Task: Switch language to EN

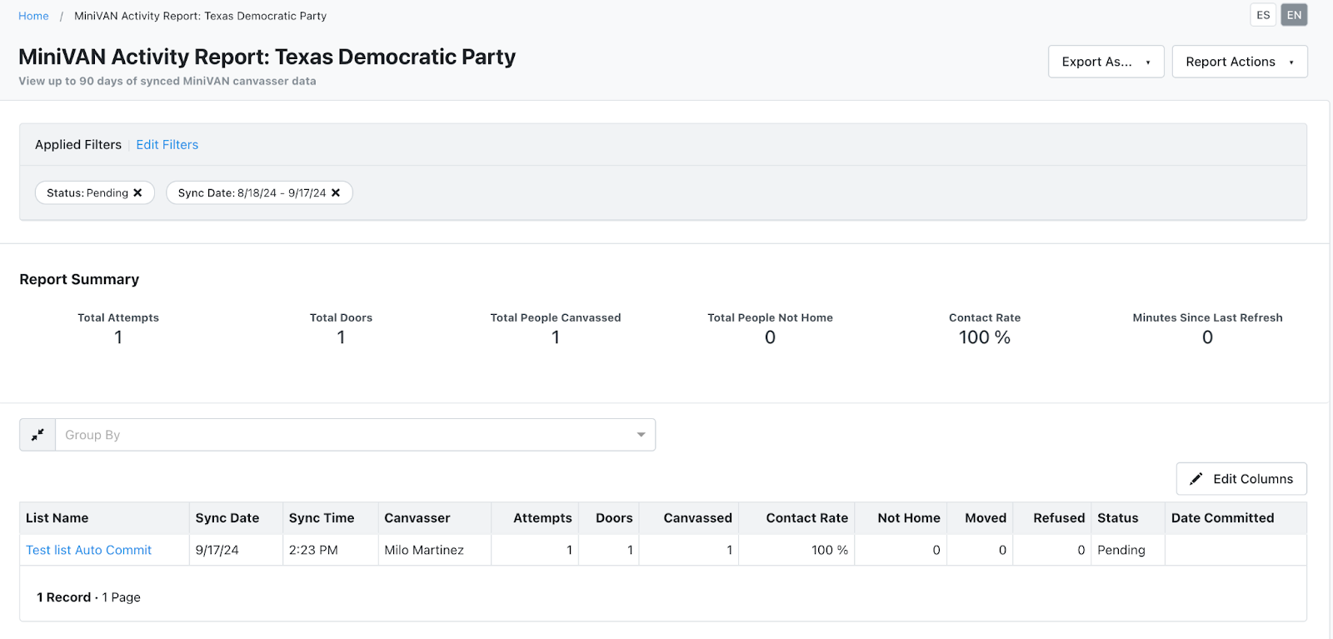Action: point(1294,15)
